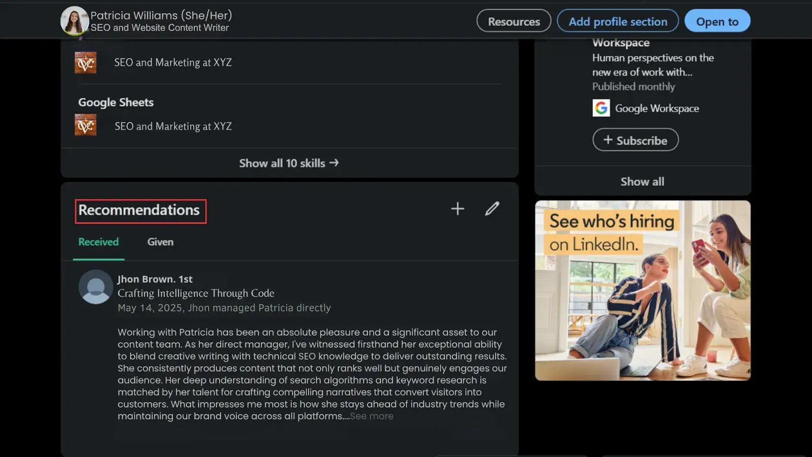The height and width of the screenshot is (457, 812).
Task: Click the Google Workspace logo icon
Action: click(x=601, y=108)
